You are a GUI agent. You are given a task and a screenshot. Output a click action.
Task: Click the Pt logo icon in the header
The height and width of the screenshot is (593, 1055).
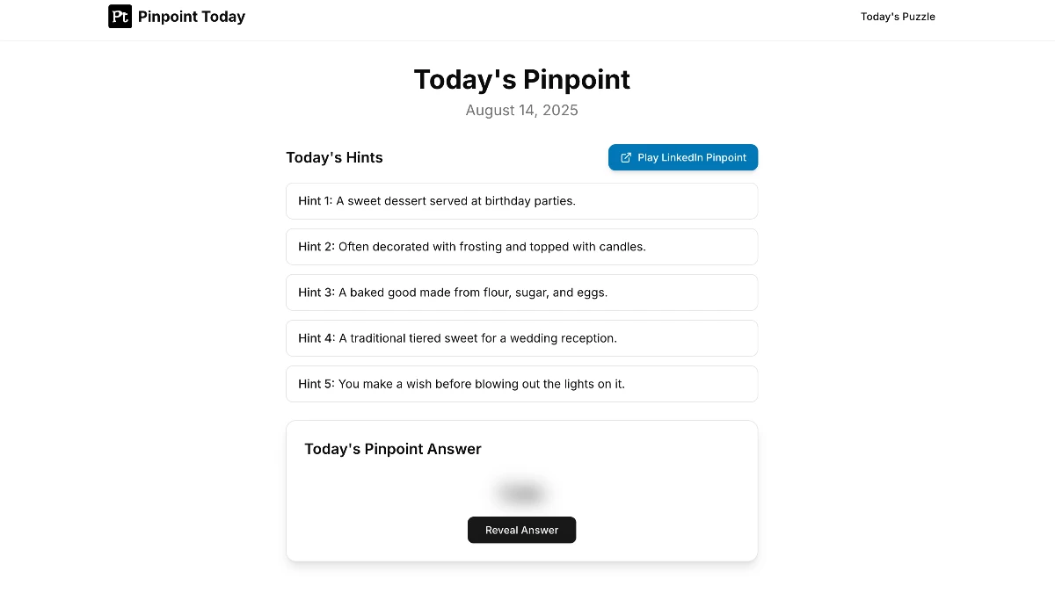pos(120,16)
